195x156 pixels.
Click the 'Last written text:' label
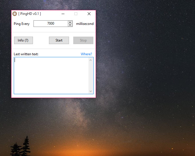[26, 54]
